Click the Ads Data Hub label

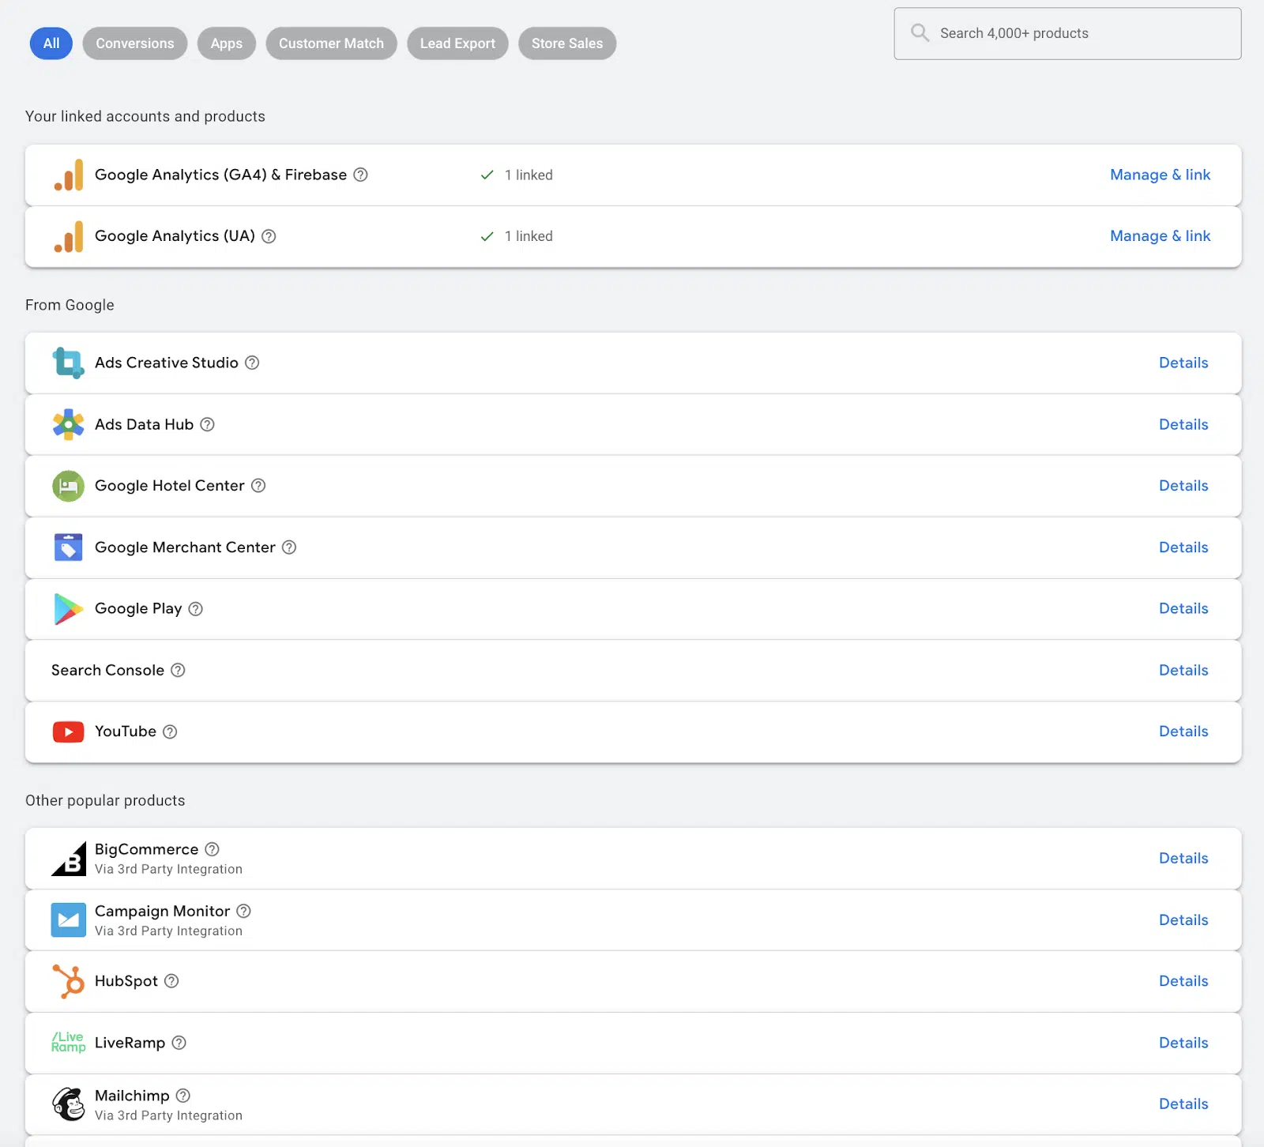pyautogui.click(x=144, y=424)
